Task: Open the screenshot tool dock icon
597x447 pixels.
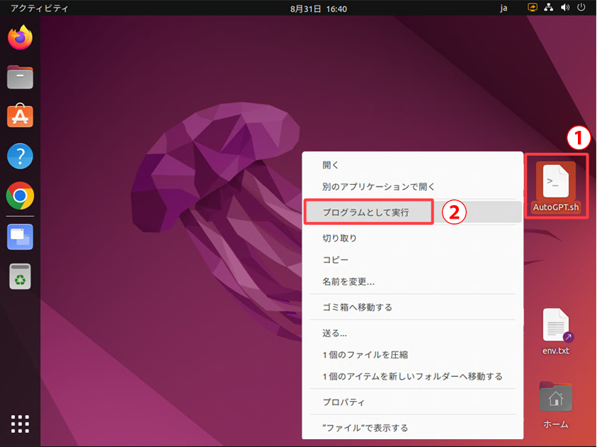Action: point(21,237)
